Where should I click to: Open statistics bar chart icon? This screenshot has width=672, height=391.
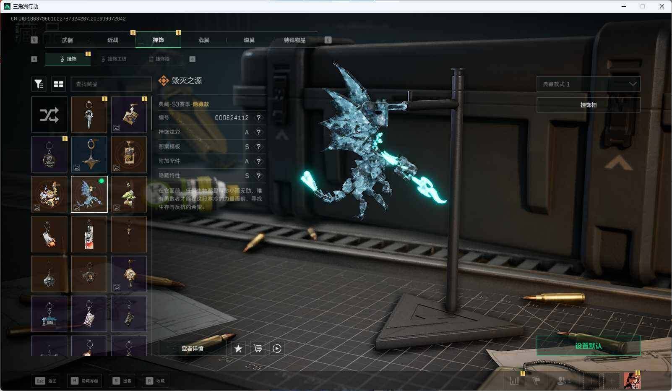(515, 381)
